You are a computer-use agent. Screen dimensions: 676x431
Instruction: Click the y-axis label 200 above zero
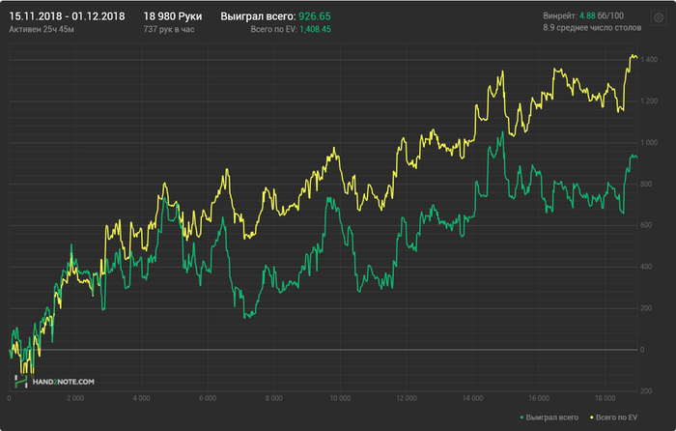[x=646, y=308]
